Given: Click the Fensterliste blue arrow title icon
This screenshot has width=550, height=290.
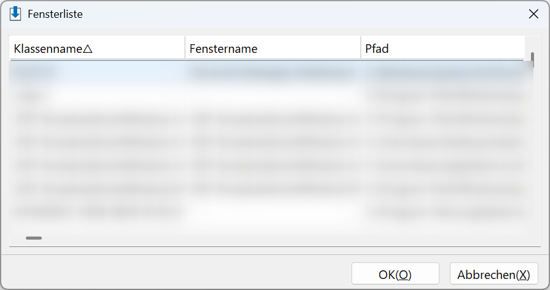Looking at the screenshot, I should 15,14.
